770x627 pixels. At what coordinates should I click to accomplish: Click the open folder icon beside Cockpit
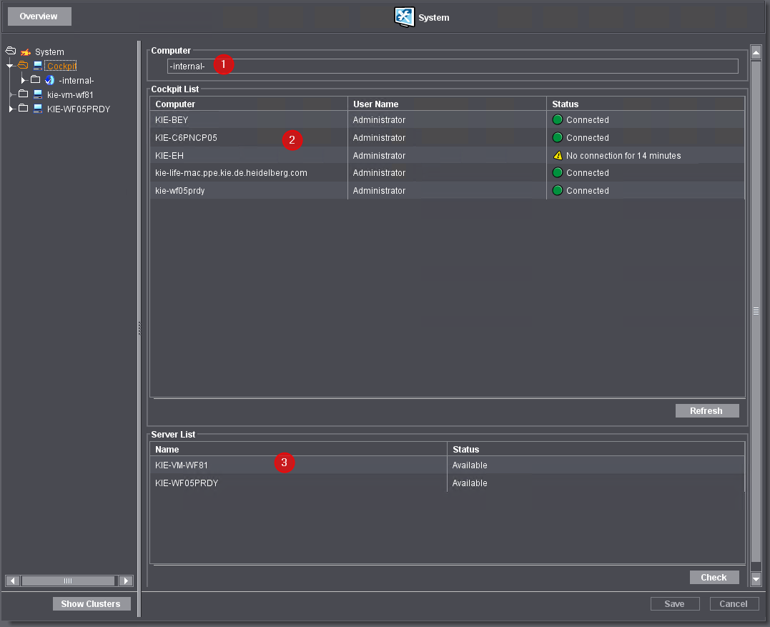coord(23,66)
